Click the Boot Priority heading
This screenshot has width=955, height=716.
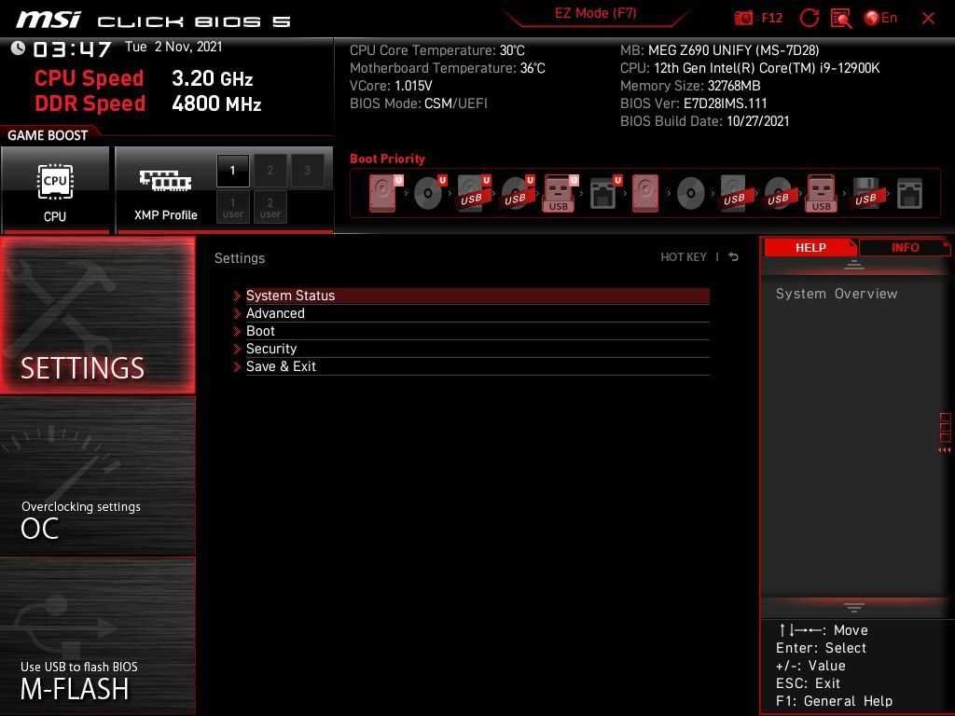click(387, 158)
